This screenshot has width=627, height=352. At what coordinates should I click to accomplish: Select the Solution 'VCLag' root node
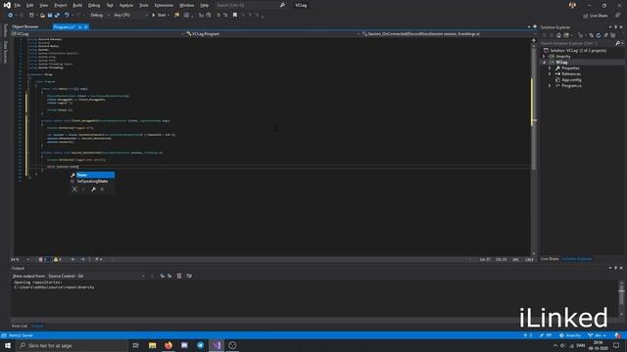click(578, 50)
